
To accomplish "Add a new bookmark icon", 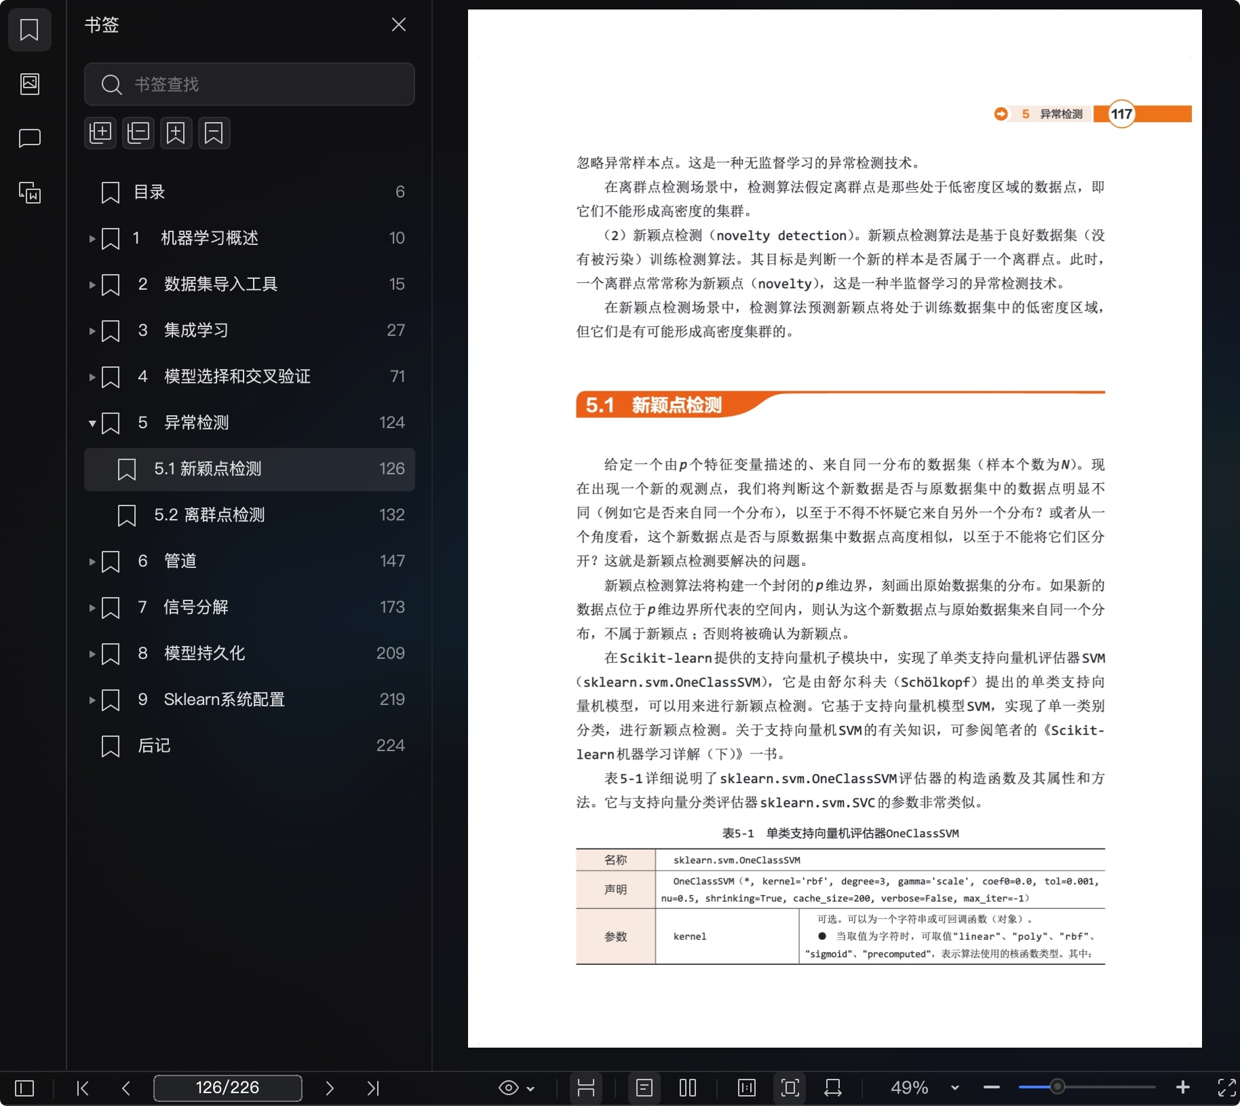I will pos(176,132).
